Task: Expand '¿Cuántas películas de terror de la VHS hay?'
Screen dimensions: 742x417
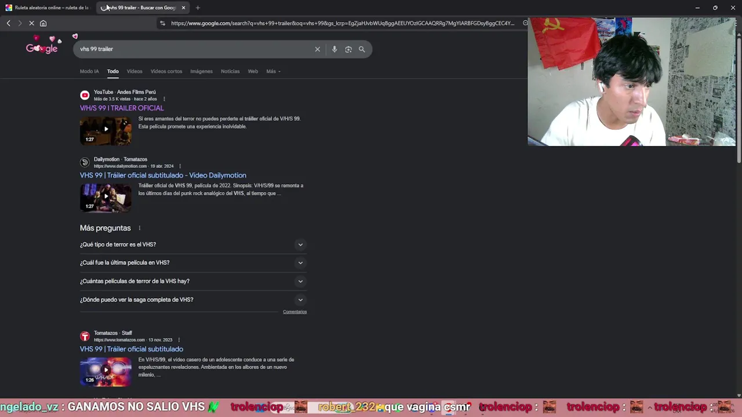Action: [193, 281]
